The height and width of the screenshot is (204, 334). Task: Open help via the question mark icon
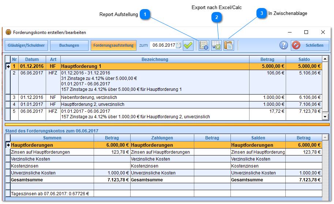[x=284, y=46]
